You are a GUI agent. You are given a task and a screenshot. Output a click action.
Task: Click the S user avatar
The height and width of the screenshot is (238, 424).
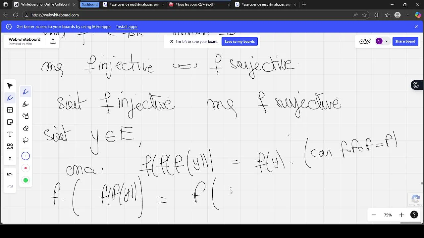379,41
